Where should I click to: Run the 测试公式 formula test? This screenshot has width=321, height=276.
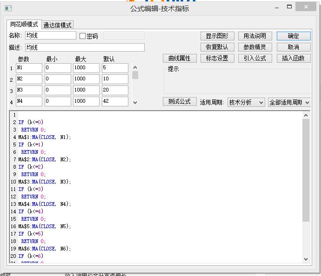click(179, 102)
